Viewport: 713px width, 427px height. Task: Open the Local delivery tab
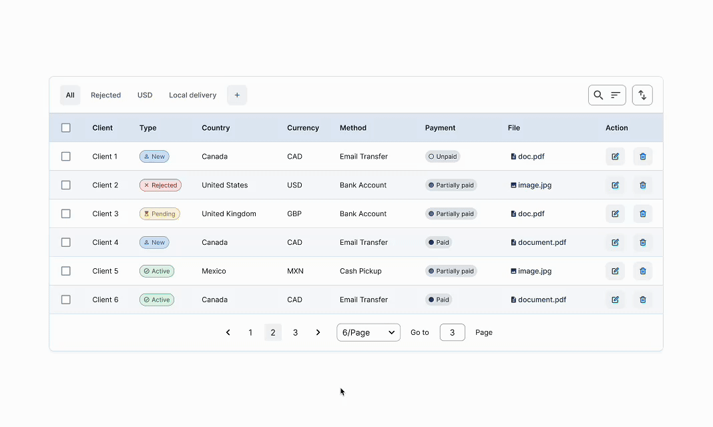click(192, 95)
